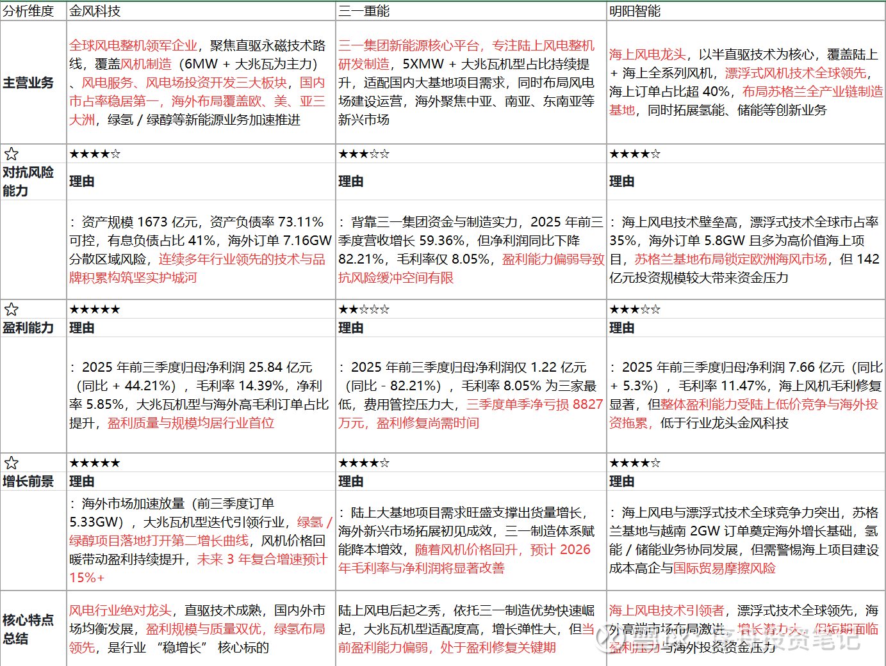
Task: Click 理由 under 明阳智能's 盈利能力 rating
Action: pyautogui.click(x=622, y=328)
